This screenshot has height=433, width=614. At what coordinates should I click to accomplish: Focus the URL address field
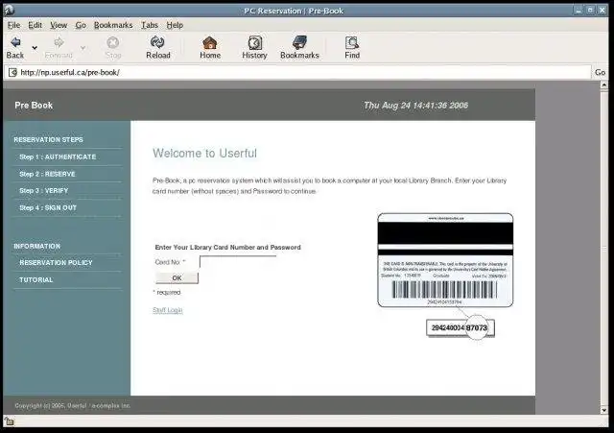297,72
